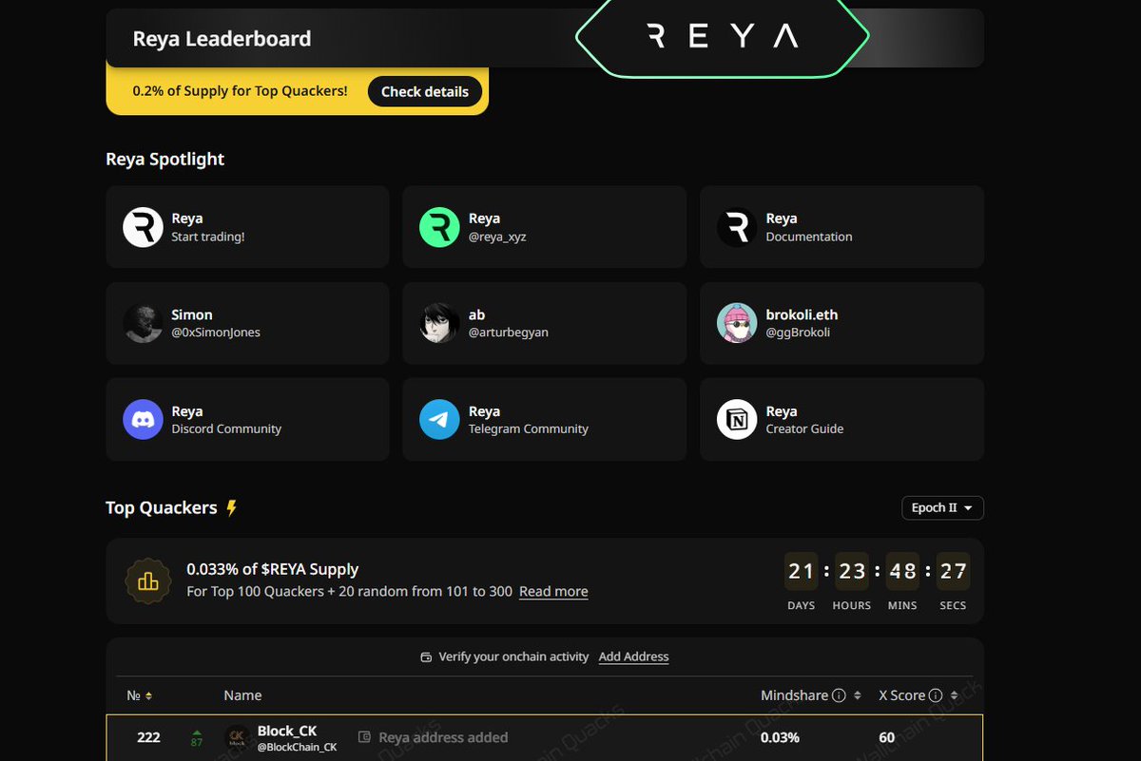Open the Simon @0xSimonJones card
Screen dimensions: 1141x761
[x=247, y=323]
